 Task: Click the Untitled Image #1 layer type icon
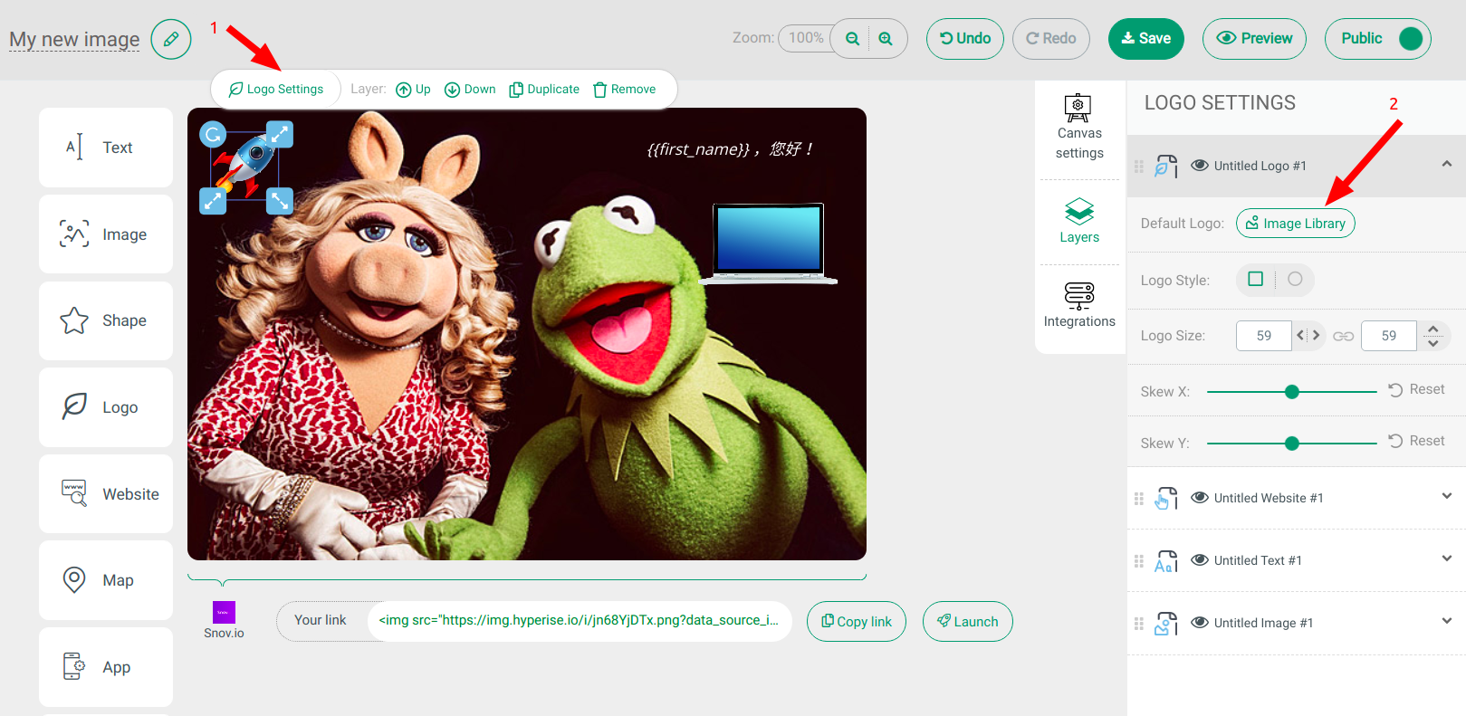coord(1166,624)
